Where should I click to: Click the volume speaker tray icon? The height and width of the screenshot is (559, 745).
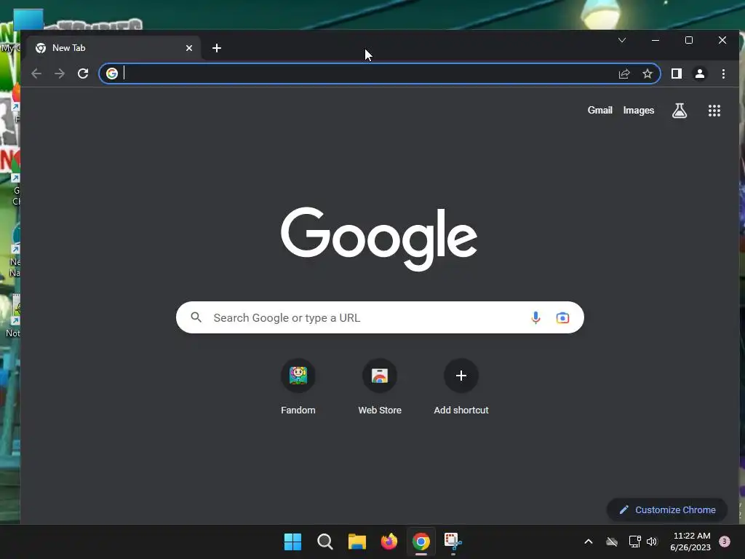point(652,542)
